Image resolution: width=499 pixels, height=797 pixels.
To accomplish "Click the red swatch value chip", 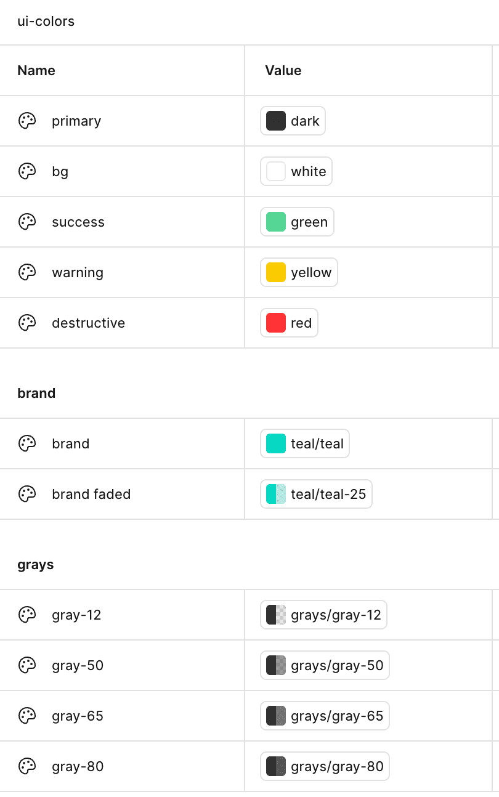I will coord(289,323).
